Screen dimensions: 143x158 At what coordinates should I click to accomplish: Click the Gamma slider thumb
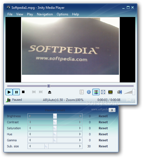pos(55,140)
